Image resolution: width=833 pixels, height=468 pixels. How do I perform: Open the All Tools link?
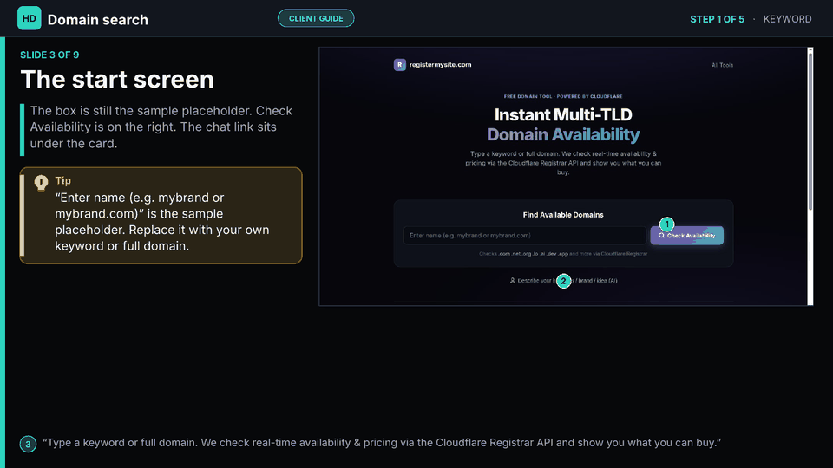pyautogui.click(x=722, y=65)
